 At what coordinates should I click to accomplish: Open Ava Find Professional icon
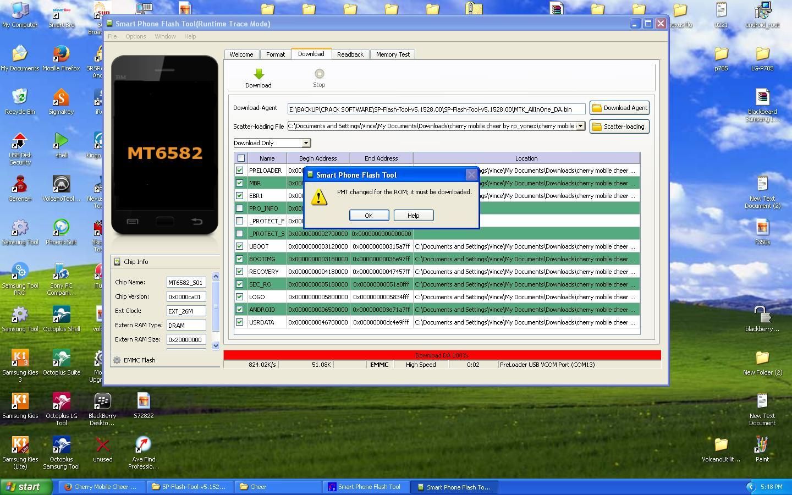click(x=144, y=445)
